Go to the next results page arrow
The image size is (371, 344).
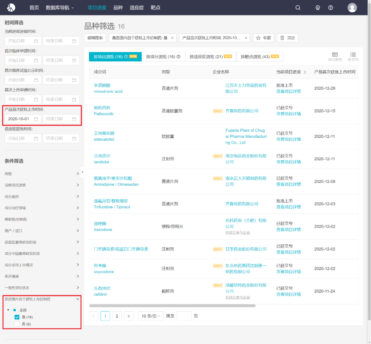pos(128,316)
